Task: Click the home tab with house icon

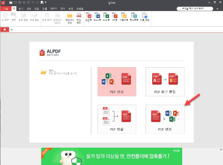Action: click(x=5, y=29)
